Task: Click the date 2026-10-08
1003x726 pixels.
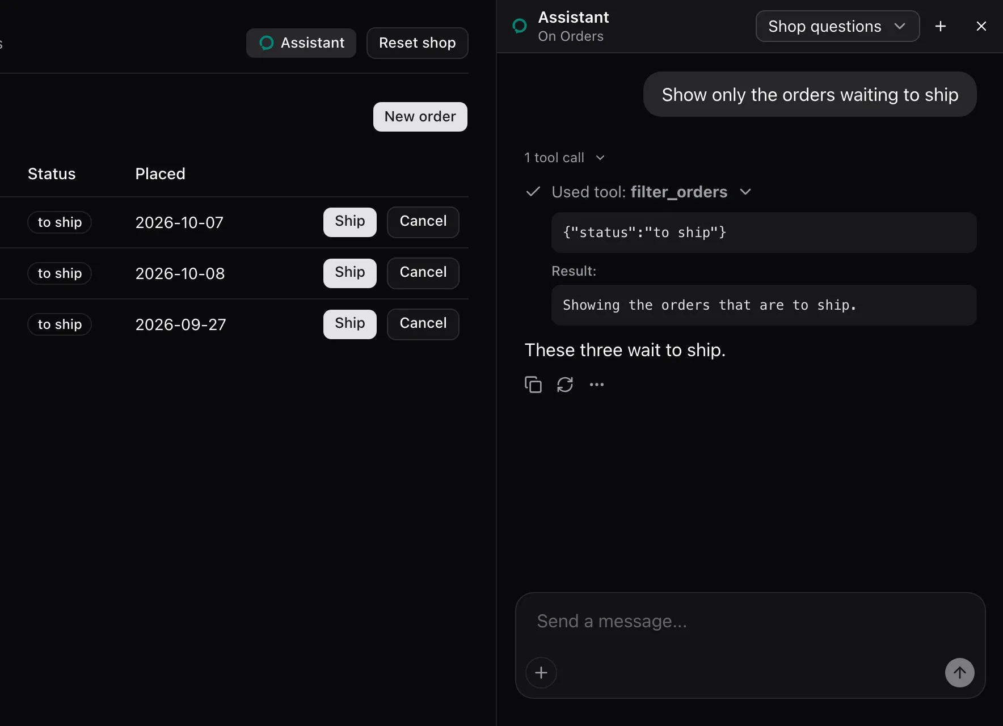Action: tap(180, 273)
